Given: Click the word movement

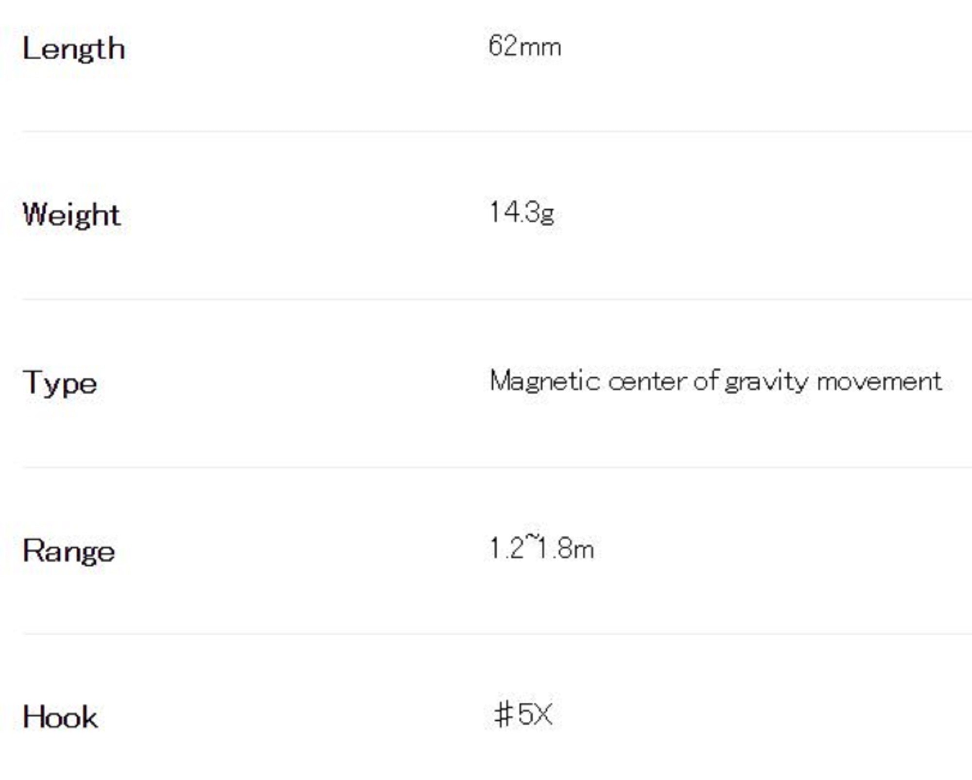Looking at the screenshot, I should [879, 382].
